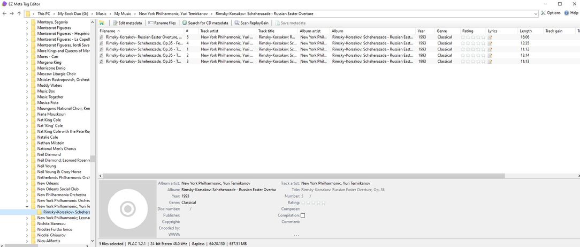580x247 pixels.
Task: Toggle the Compilation checkbox
Action: tap(303, 215)
